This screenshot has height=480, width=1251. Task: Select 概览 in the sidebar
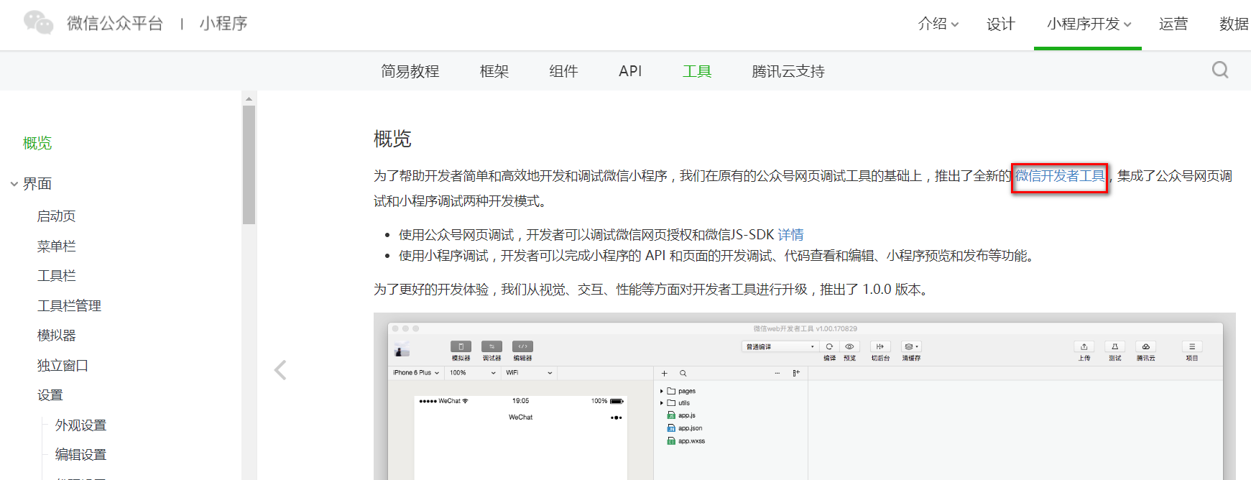[x=37, y=143]
